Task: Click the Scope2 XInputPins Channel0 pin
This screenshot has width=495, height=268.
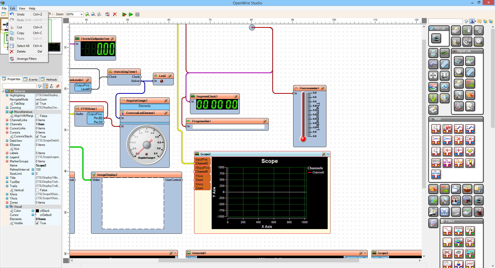Action: [194, 172]
